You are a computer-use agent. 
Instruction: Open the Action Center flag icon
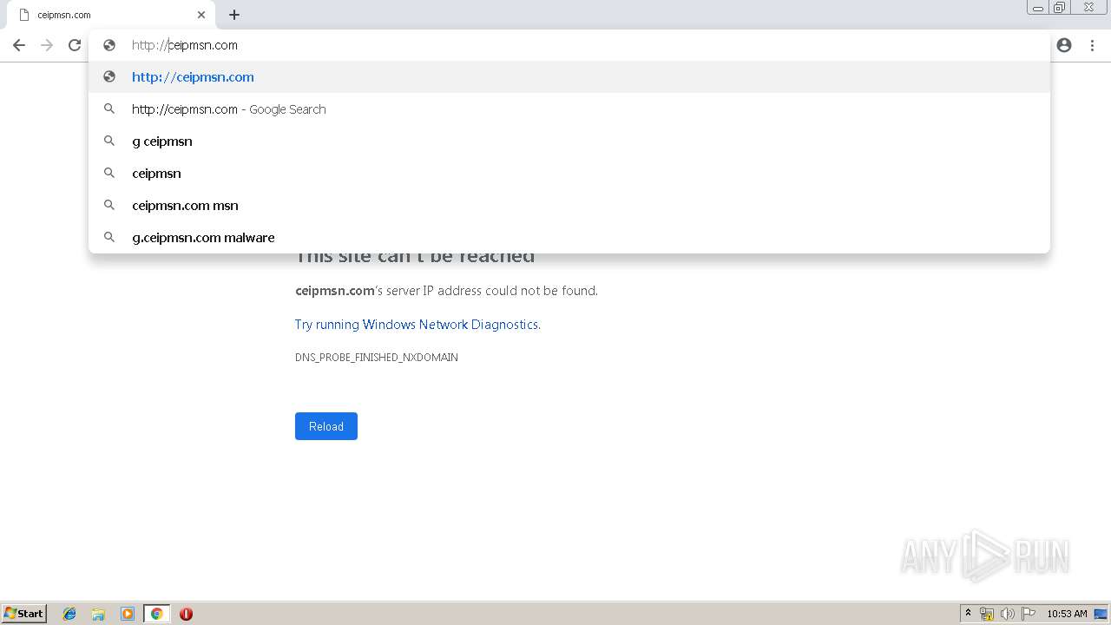(1029, 614)
